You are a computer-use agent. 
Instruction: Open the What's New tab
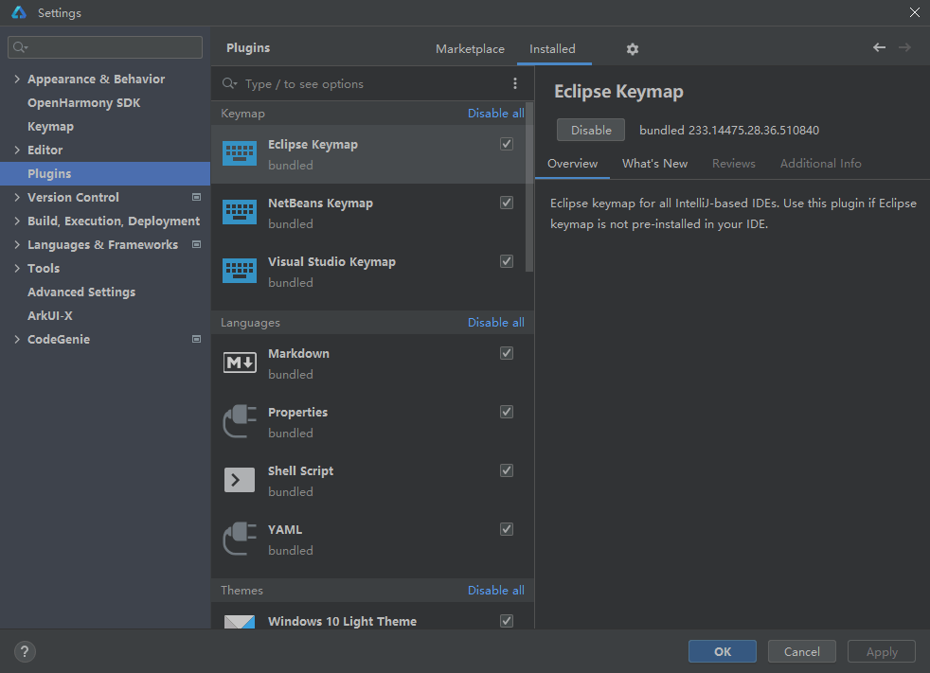pyautogui.click(x=654, y=164)
